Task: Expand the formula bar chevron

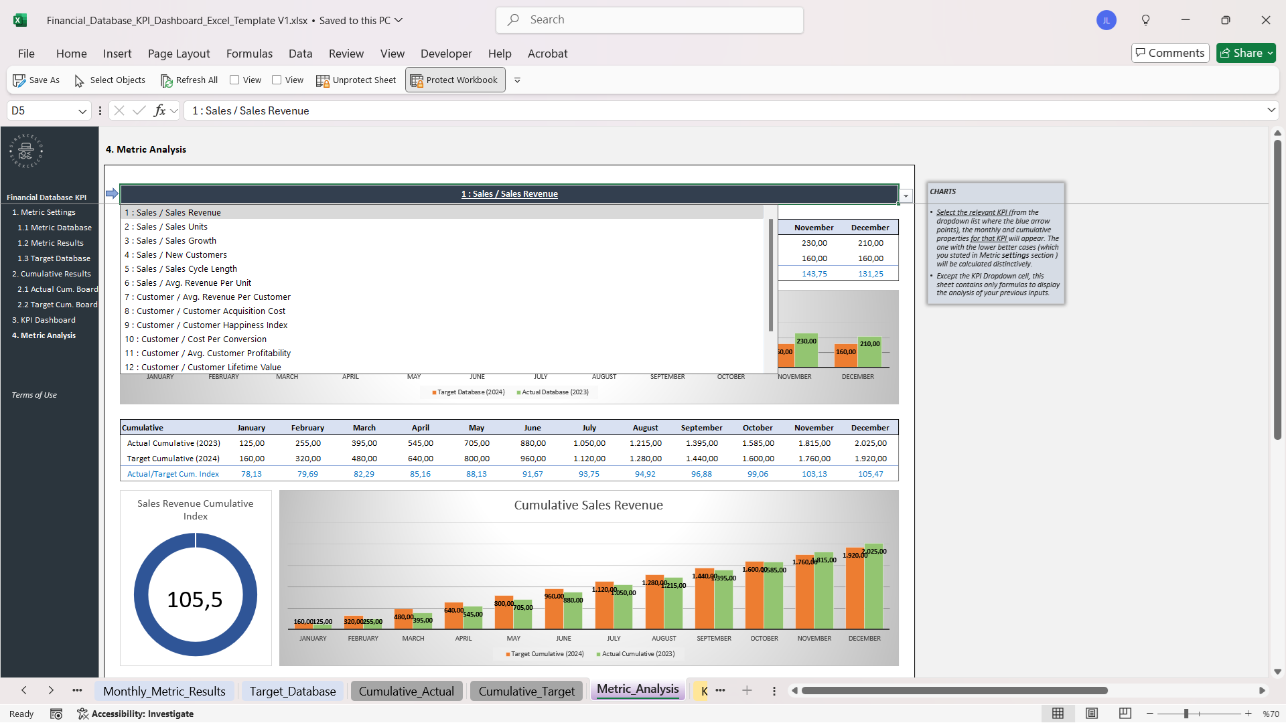Action: coord(1271,110)
